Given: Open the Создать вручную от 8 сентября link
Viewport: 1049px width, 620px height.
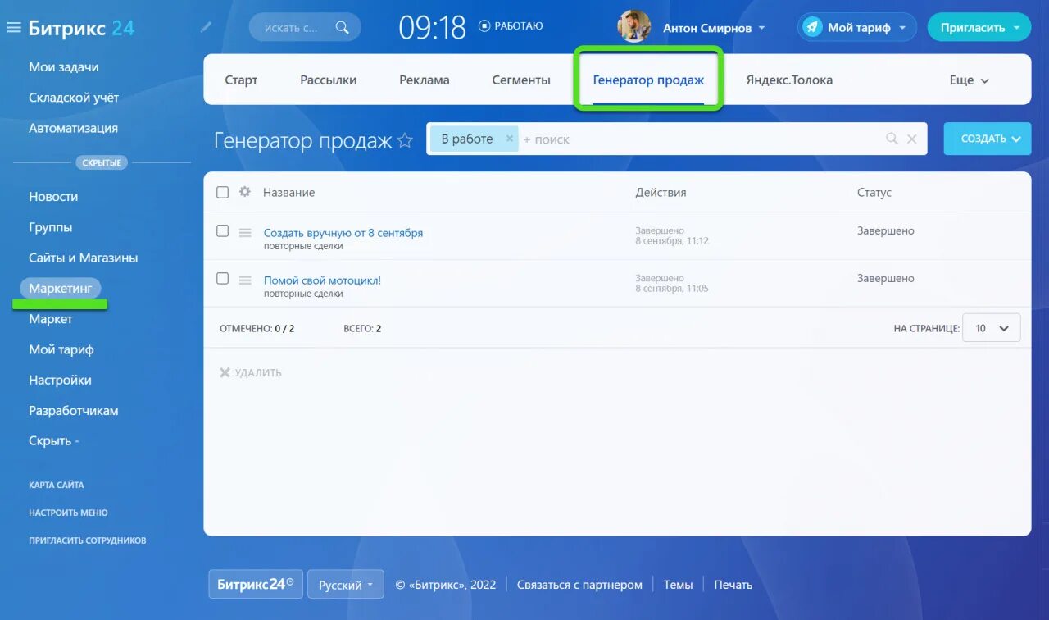Looking at the screenshot, I should click(x=343, y=233).
